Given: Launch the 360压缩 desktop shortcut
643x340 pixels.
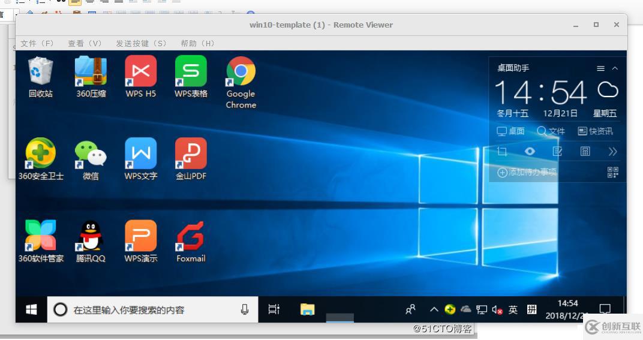Looking at the screenshot, I should (91, 78).
